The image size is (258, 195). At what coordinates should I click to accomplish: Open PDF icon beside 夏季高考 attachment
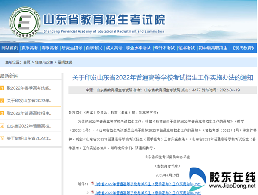tap(92, 183)
